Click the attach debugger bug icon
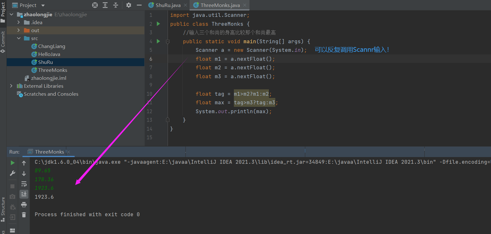This screenshot has width=491, height=234. pos(12,207)
